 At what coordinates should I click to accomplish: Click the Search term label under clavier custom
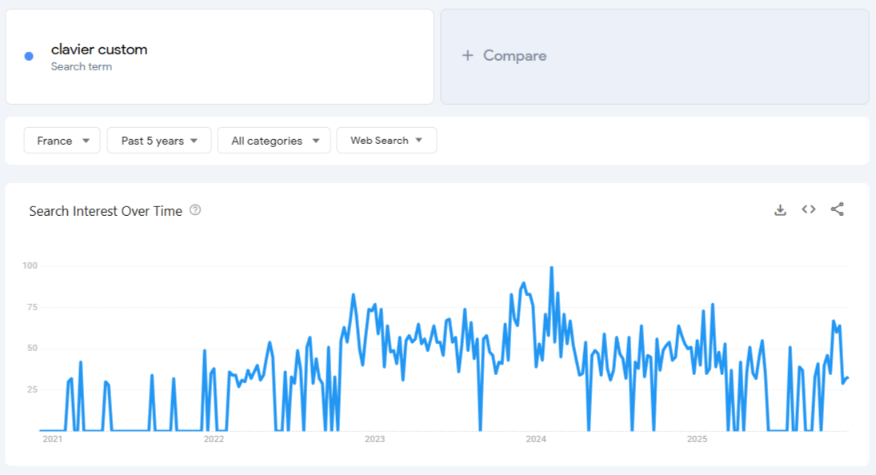point(82,66)
